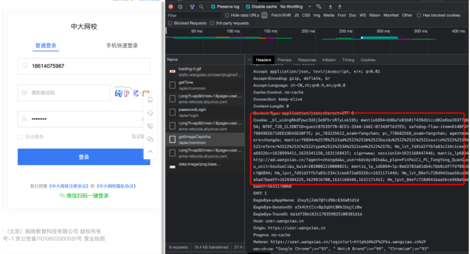This screenshot has width=470, height=254.
Task: Switch to the Initiator tab
Action: (329, 60)
